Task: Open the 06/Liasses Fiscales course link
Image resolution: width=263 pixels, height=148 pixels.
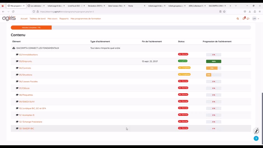Action: tap(28, 81)
